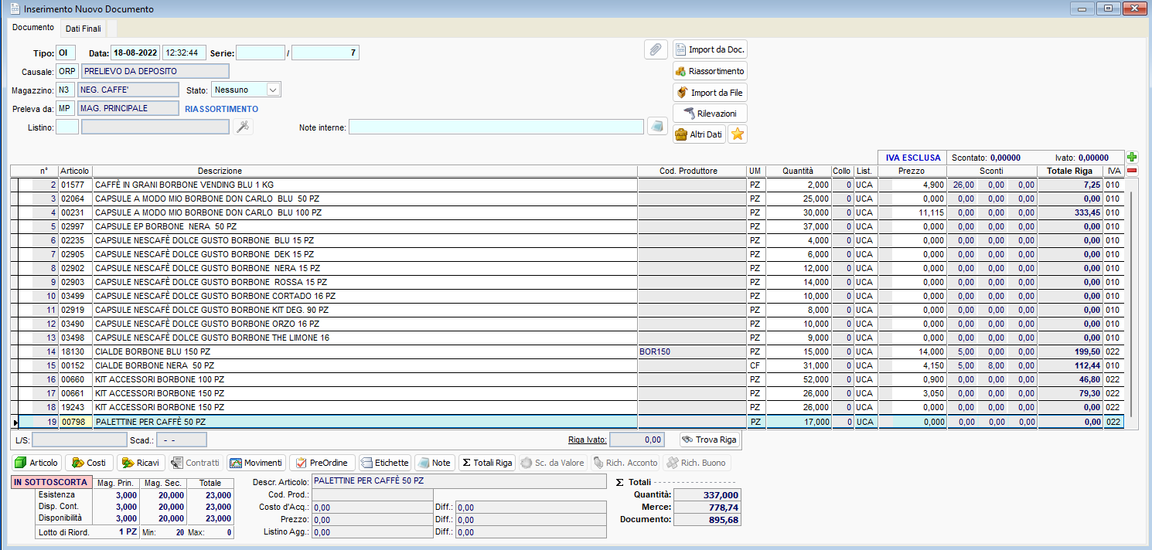Expand the Stato dropdown
The height and width of the screenshot is (550, 1152).
click(272, 90)
